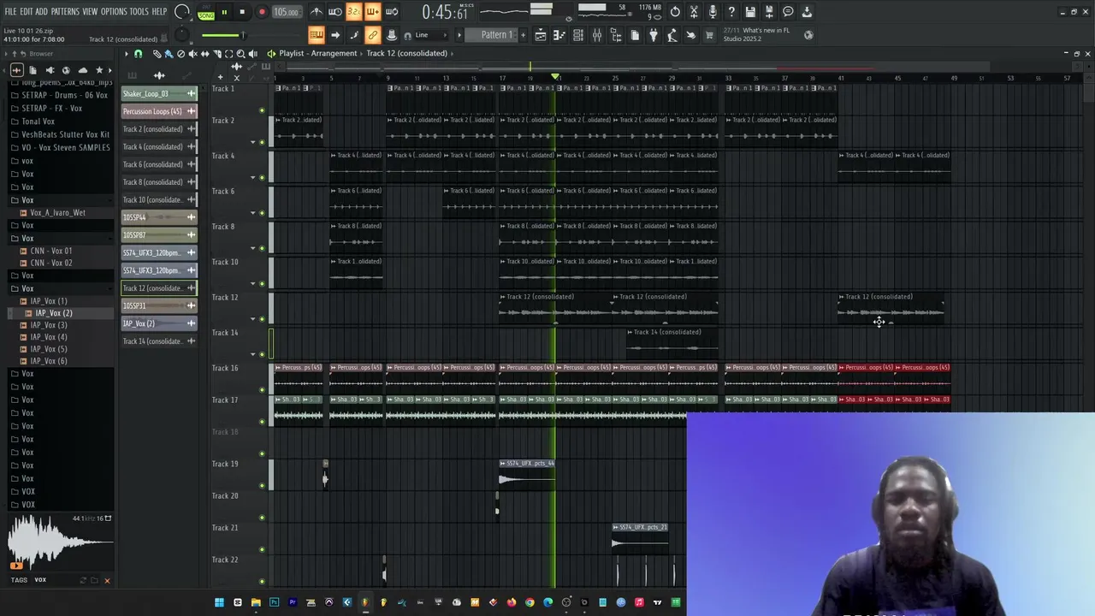Image resolution: width=1095 pixels, height=616 pixels.
Task: Open the PATTERNS menu
Action: click(x=65, y=12)
